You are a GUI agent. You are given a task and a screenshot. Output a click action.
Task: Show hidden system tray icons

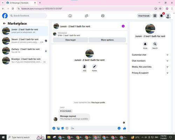pyautogui.click(x=142, y=137)
